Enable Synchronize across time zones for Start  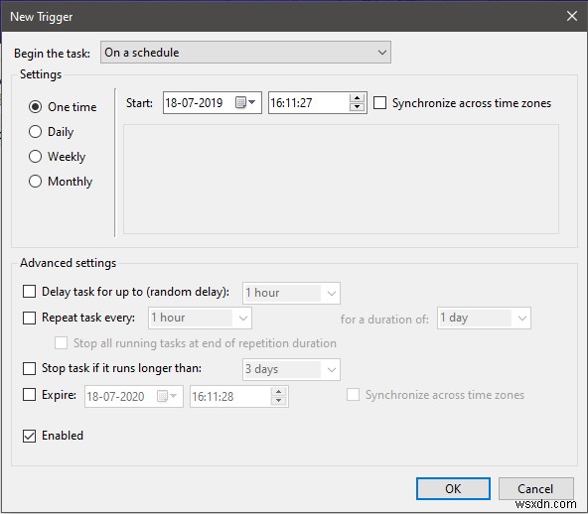point(379,102)
